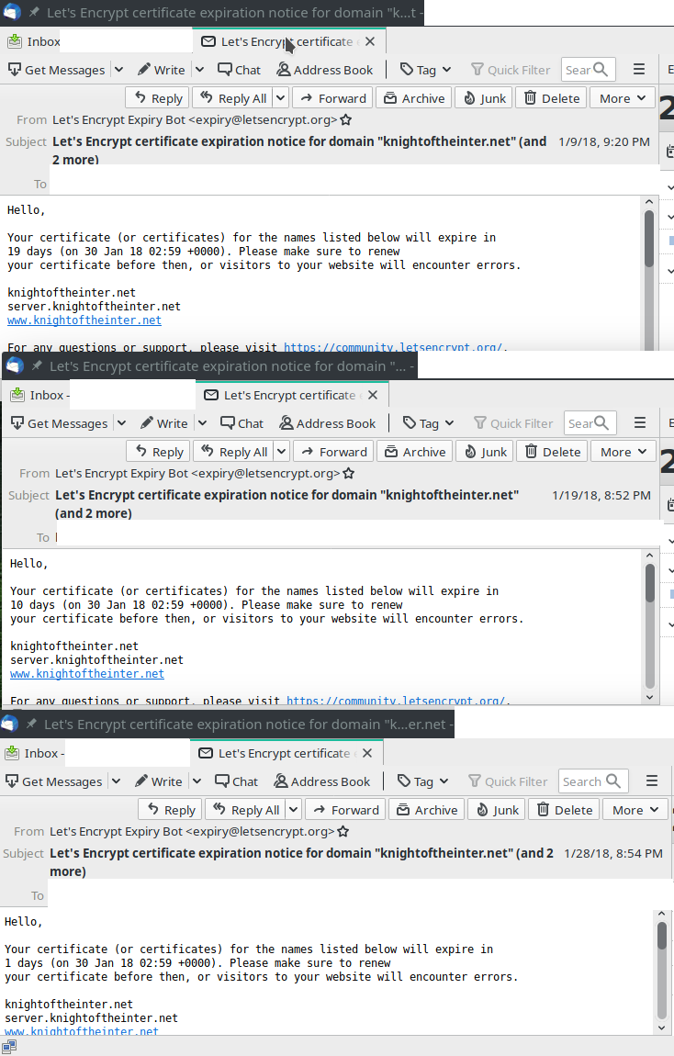Open Chat in the 1/19/18 email window
This screenshot has height=1056, width=674.
[x=242, y=423]
